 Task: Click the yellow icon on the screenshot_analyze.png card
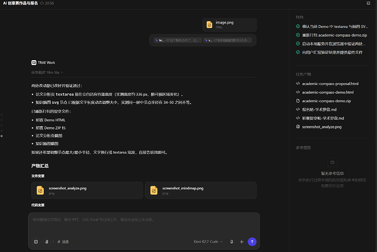coord(40,190)
